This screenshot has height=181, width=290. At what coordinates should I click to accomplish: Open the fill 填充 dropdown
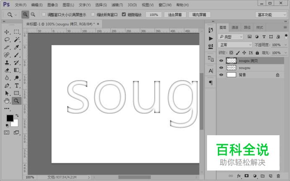[x=285, y=53]
